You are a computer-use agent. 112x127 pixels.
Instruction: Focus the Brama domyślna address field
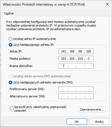click(x=76, y=66)
